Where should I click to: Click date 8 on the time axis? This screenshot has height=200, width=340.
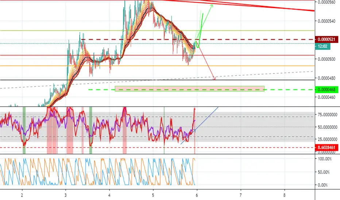(x=284, y=195)
